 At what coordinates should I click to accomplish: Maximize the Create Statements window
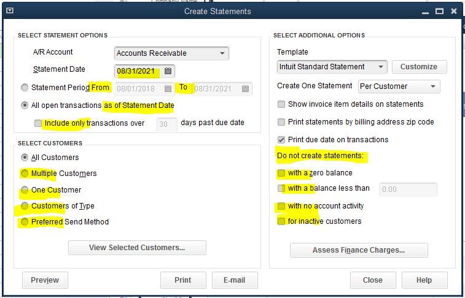click(x=439, y=11)
